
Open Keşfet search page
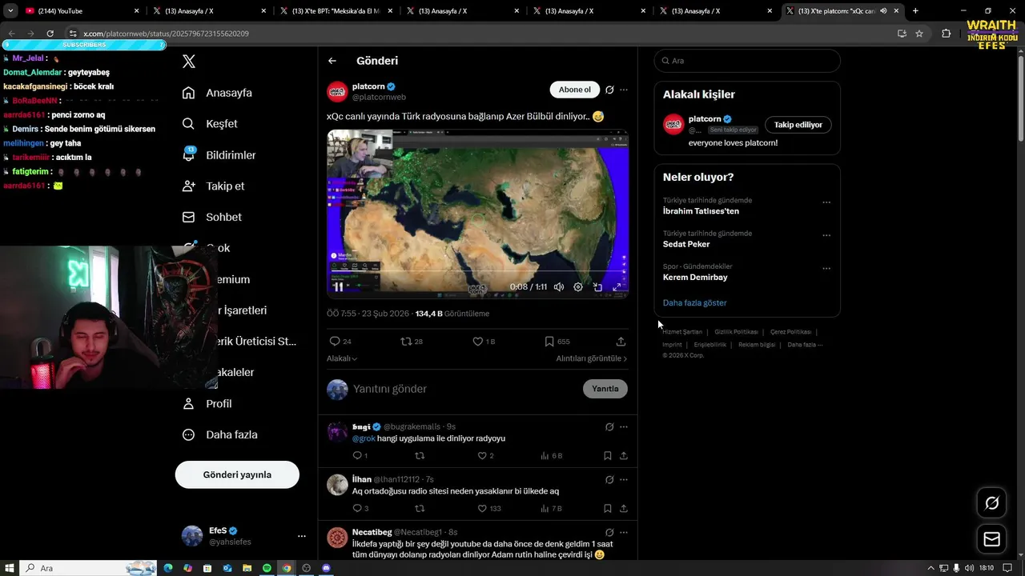coord(210,124)
